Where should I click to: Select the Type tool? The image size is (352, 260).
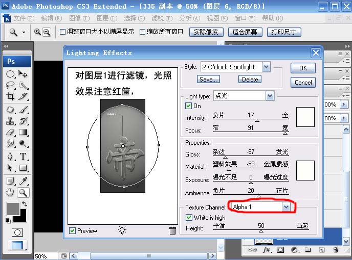coord(23,157)
